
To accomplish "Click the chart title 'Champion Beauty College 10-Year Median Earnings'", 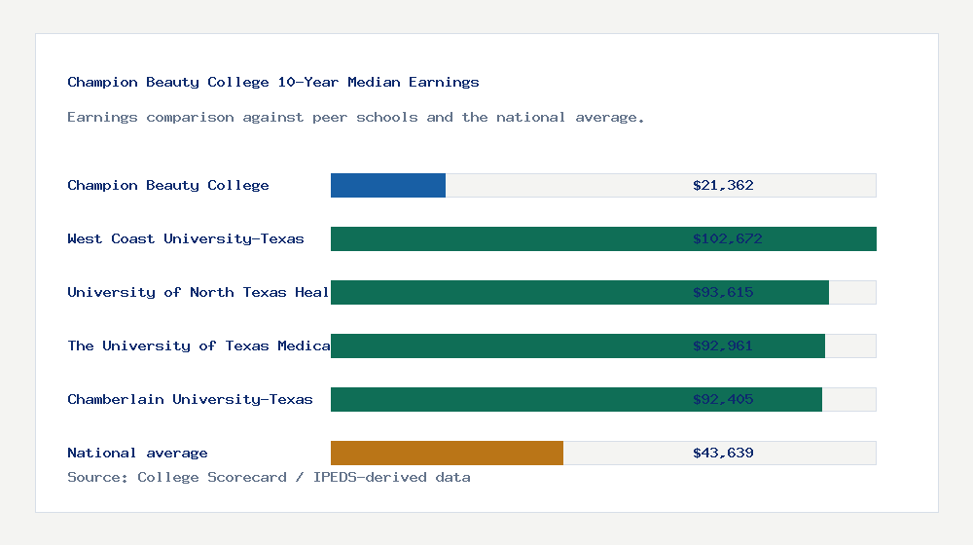I will coord(273,82).
